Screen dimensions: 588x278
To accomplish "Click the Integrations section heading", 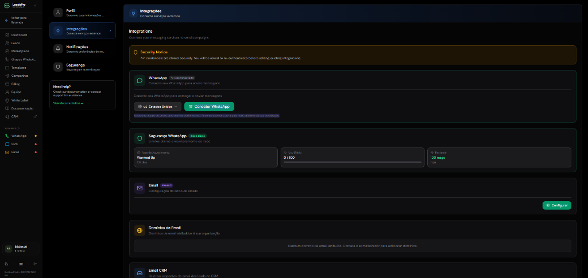I will [x=141, y=31].
